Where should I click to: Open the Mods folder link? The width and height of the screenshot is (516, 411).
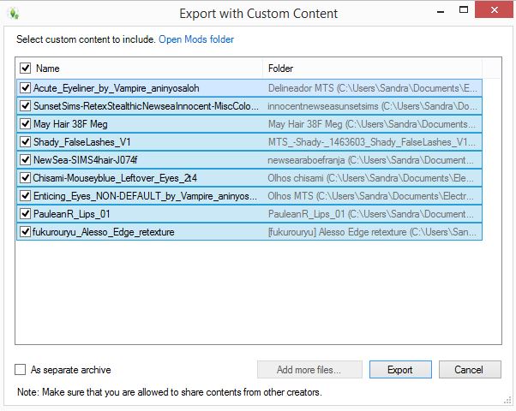click(196, 39)
